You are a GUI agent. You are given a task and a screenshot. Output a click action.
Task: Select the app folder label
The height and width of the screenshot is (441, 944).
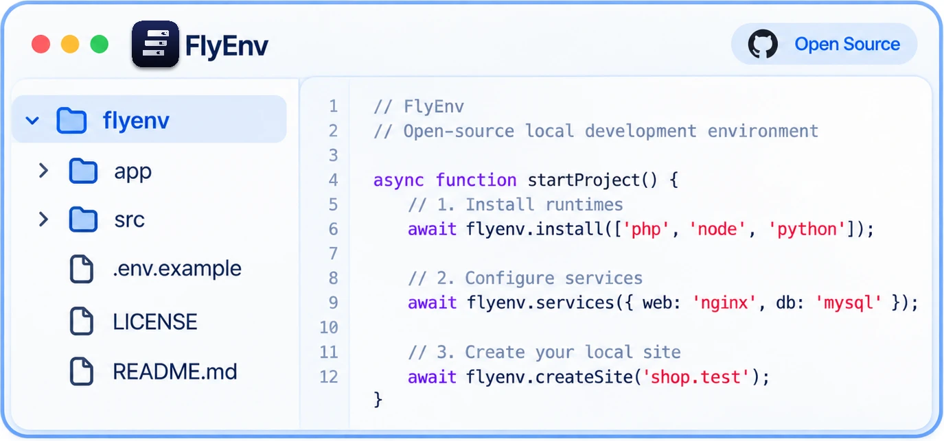[x=133, y=172]
